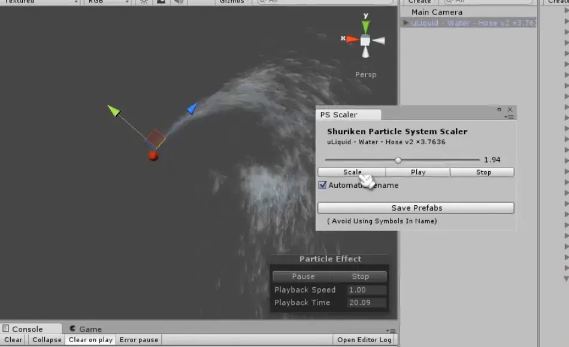This screenshot has width=569, height=347.
Task: Click the Playback Time value field
Action: (367, 303)
